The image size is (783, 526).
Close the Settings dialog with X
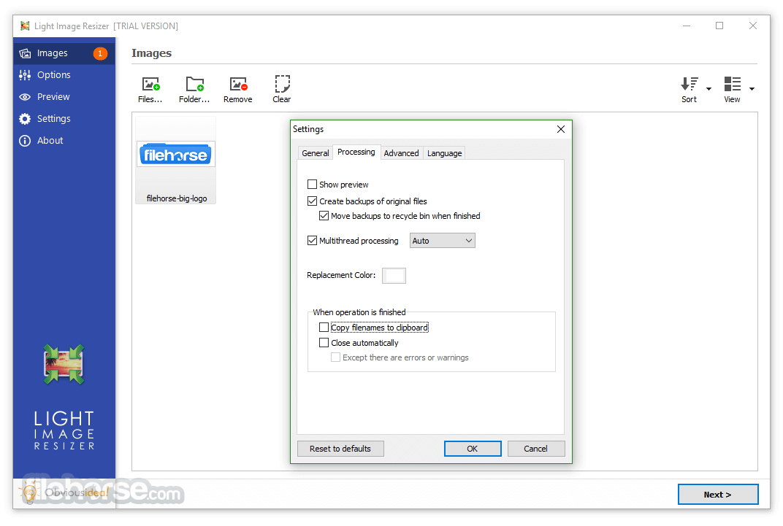[561, 129]
